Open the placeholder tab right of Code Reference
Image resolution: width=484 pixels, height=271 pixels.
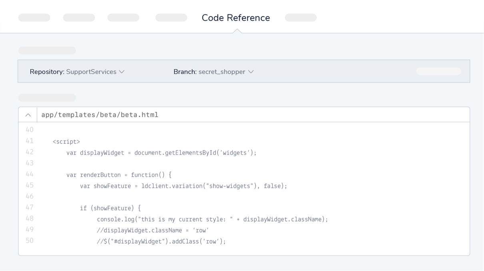point(300,18)
